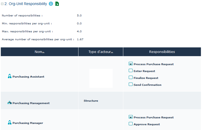The height and width of the screenshot is (130, 202).
Task: Sort by the Nom column arrow
Action: [x=43, y=52]
